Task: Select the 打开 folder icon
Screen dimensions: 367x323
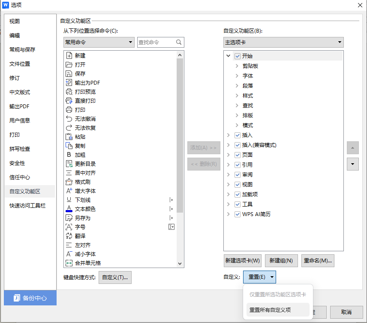Action: (x=69, y=64)
